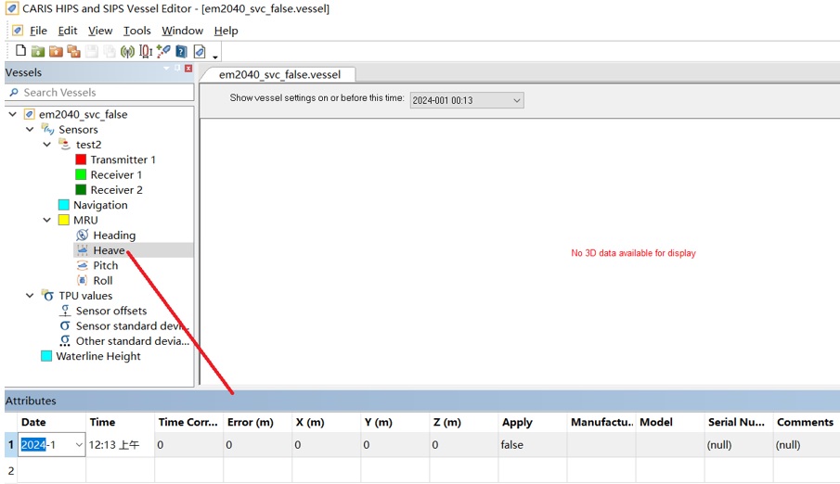
Task: Select Other standard deviation tree item
Action: [133, 340]
